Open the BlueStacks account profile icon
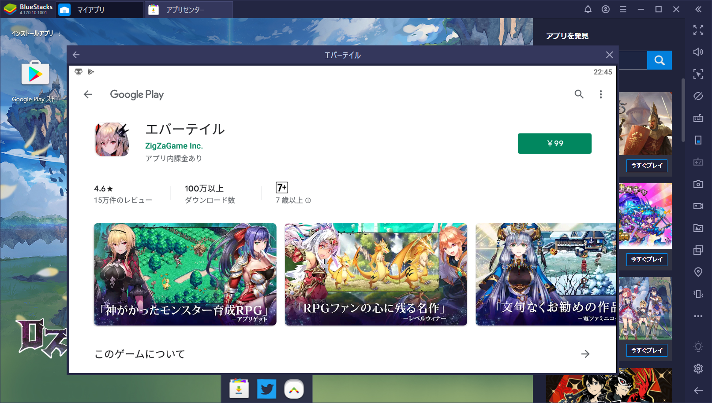Viewport: 712px width, 403px height. point(606,9)
